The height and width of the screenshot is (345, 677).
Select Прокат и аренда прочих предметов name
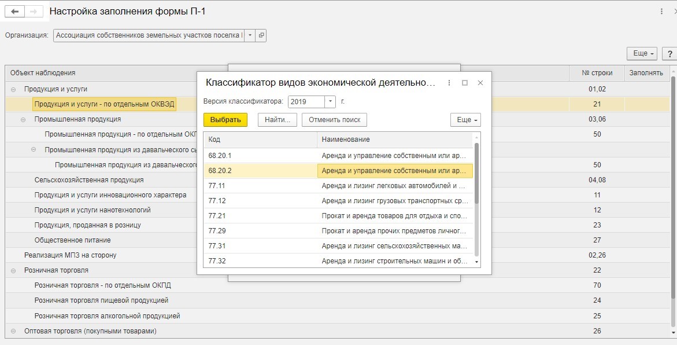pyautogui.click(x=394, y=231)
